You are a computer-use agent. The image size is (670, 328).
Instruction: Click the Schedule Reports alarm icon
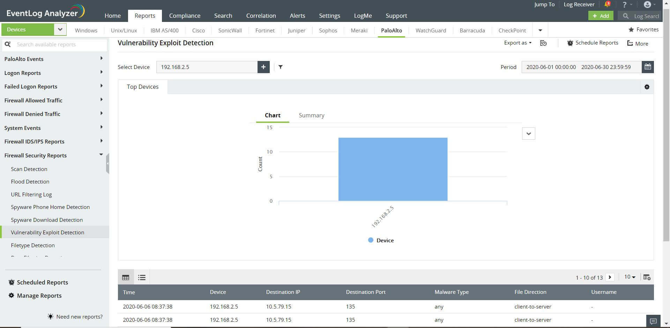click(x=571, y=43)
